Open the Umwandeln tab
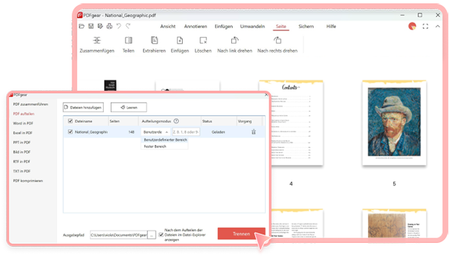 click(x=252, y=26)
